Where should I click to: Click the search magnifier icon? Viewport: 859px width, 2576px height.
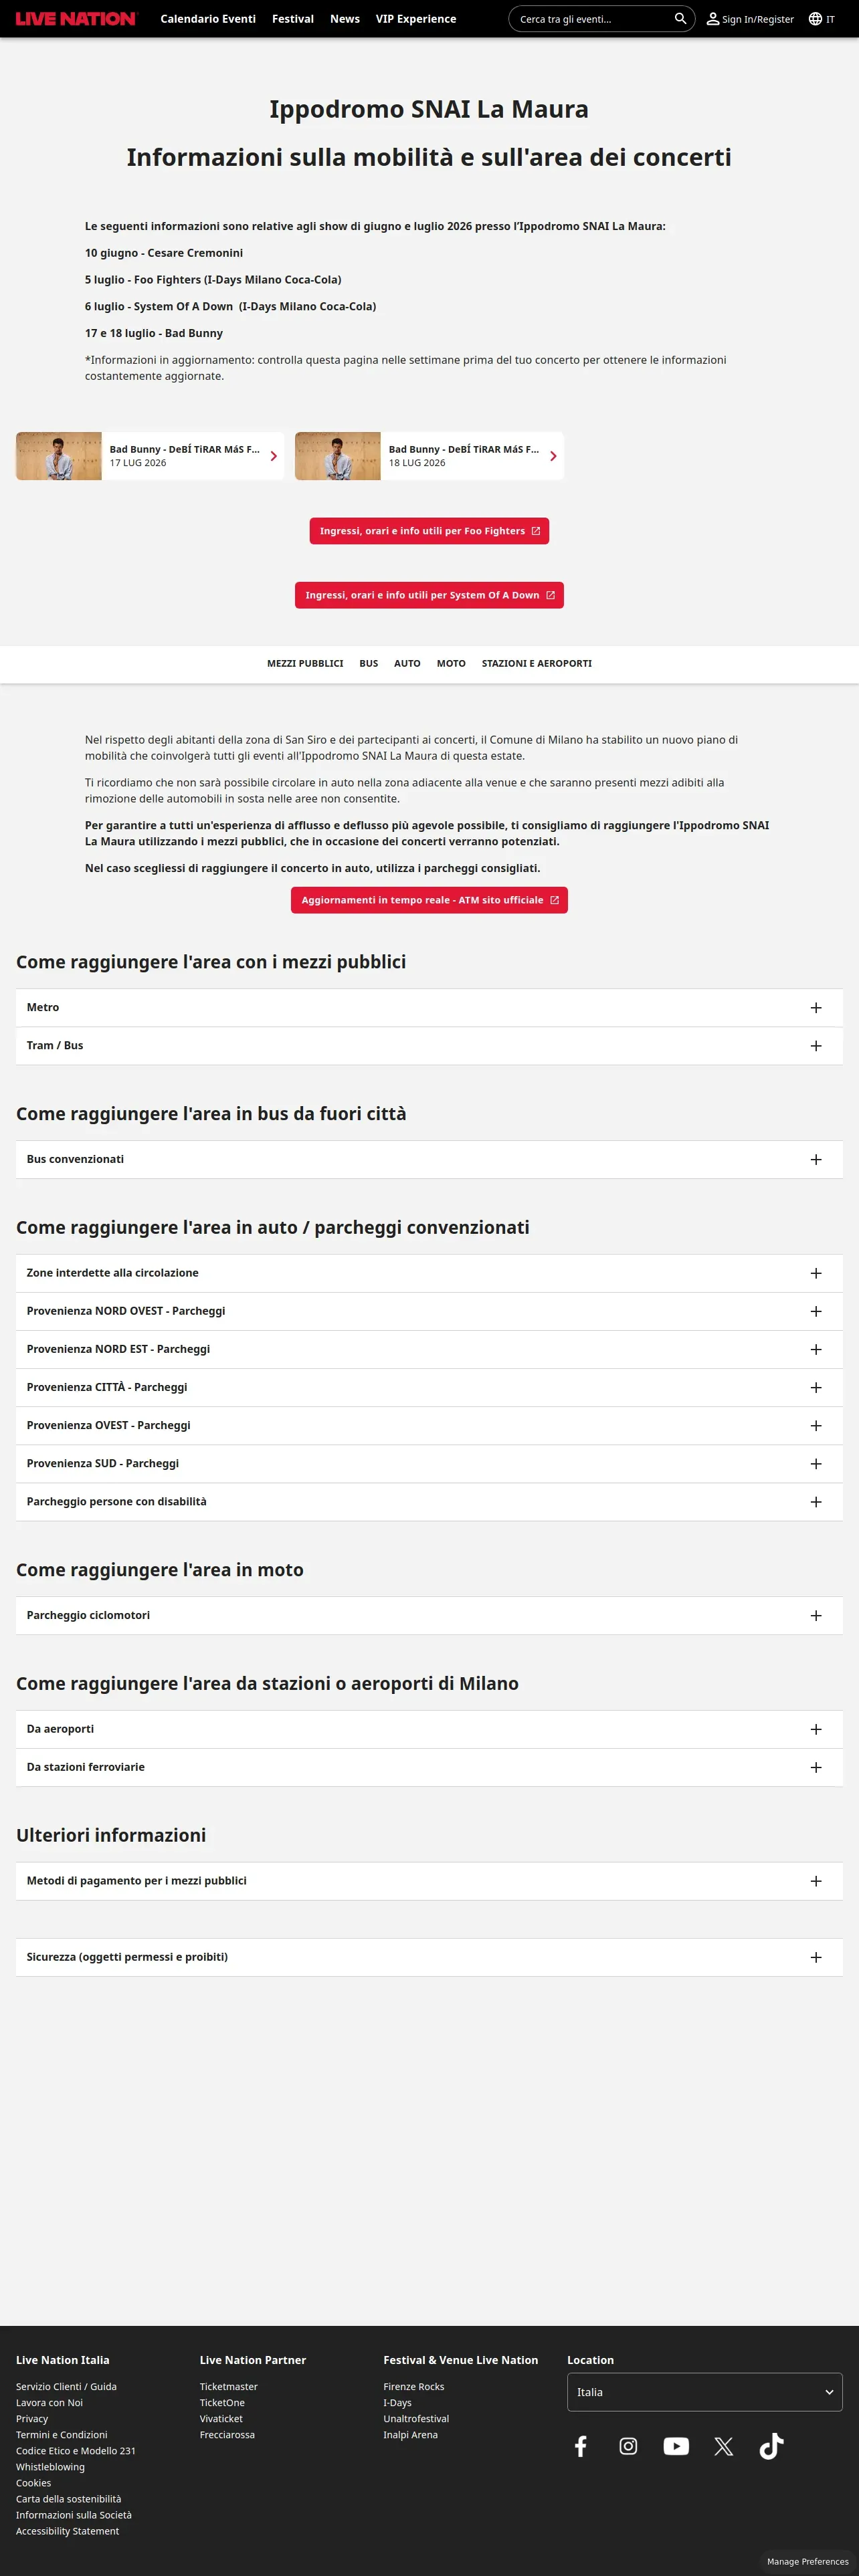pos(680,19)
